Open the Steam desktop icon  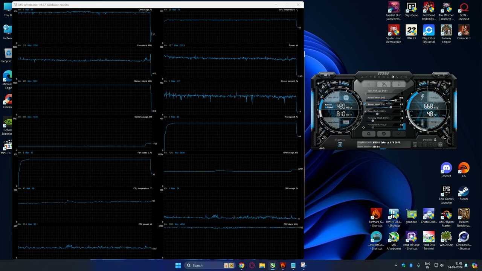[x=464, y=193]
